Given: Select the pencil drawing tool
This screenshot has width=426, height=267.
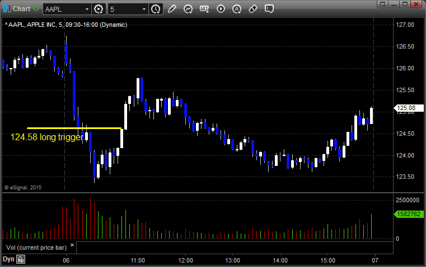Looking at the screenshot, I should click(x=172, y=9).
